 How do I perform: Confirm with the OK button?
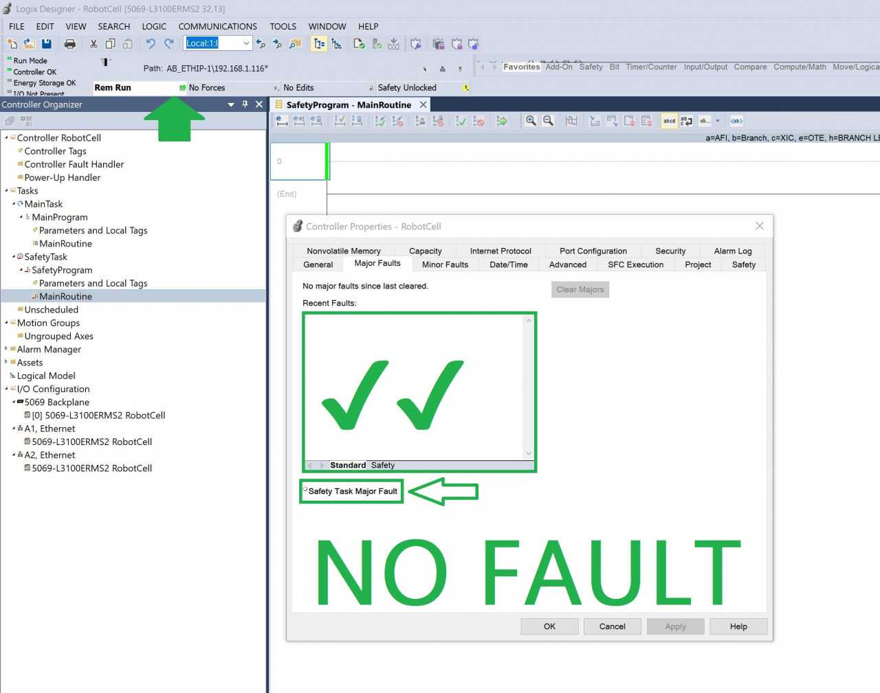coord(549,626)
